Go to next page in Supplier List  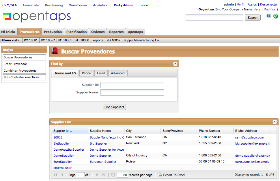click(x=97, y=175)
